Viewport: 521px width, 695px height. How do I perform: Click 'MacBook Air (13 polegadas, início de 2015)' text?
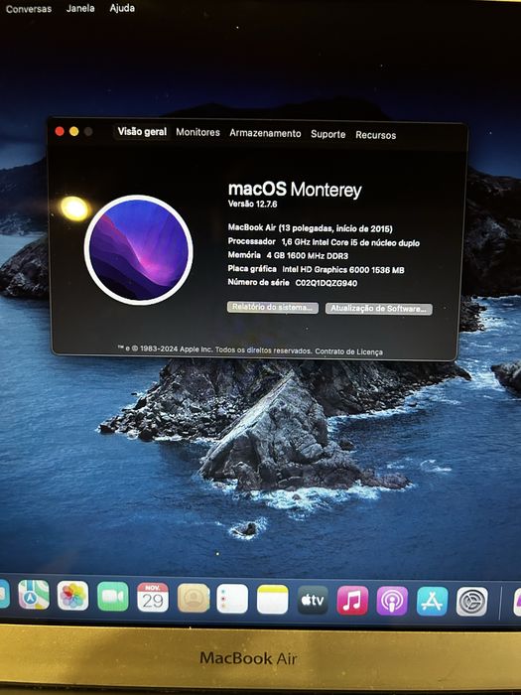point(310,228)
